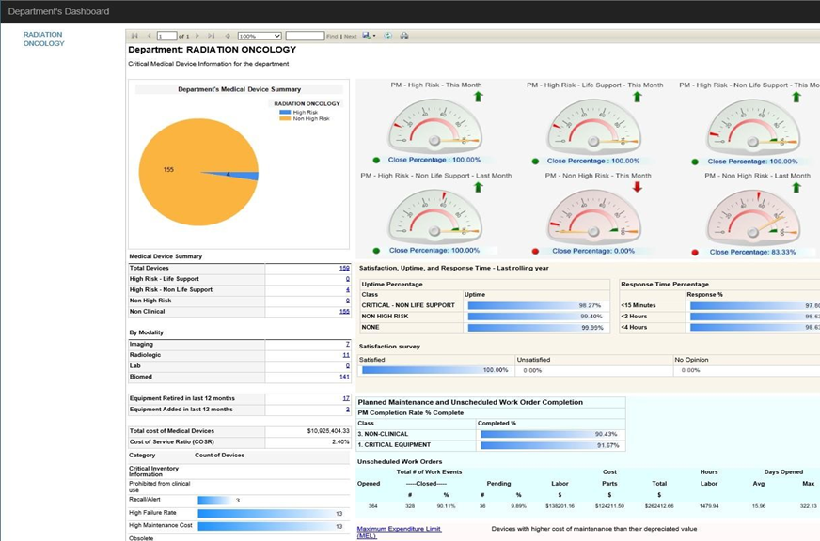The image size is (820, 541).
Task: Click the Non Clinical 155 count link
Action: tap(344, 311)
